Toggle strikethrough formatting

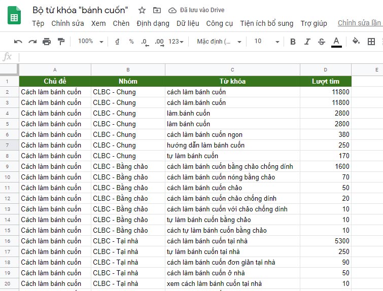(x=322, y=42)
